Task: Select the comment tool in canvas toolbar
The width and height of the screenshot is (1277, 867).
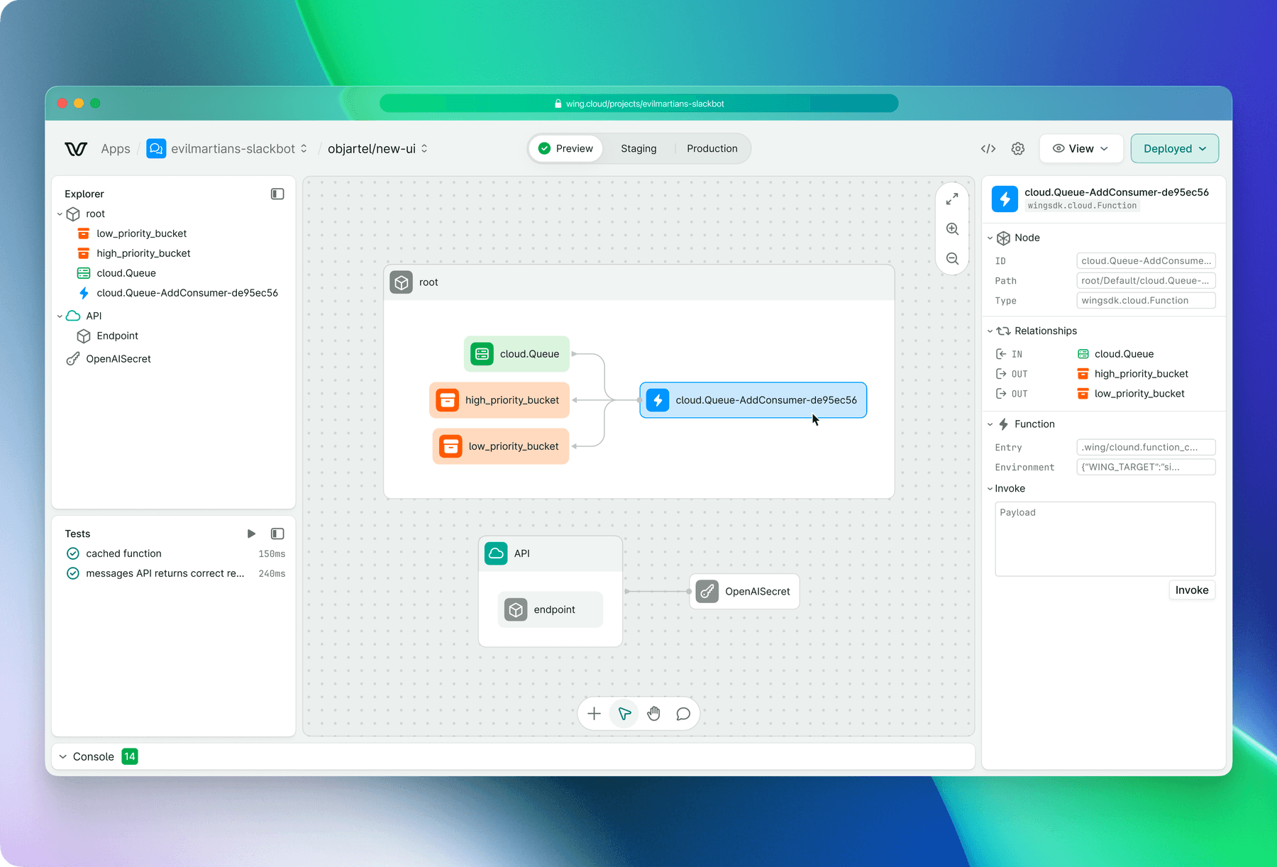Action: pyautogui.click(x=683, y=713)
